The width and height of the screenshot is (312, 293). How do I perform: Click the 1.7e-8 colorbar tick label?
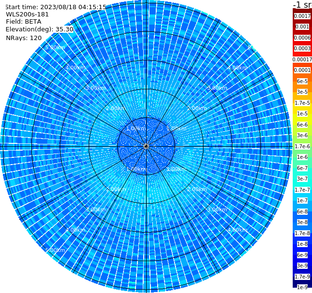tap(302, 233)
